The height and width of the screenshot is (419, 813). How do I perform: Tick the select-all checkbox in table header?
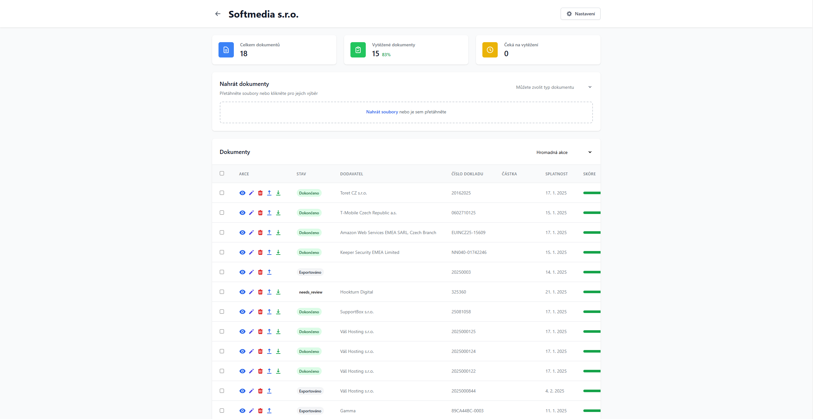pos(222,173)
